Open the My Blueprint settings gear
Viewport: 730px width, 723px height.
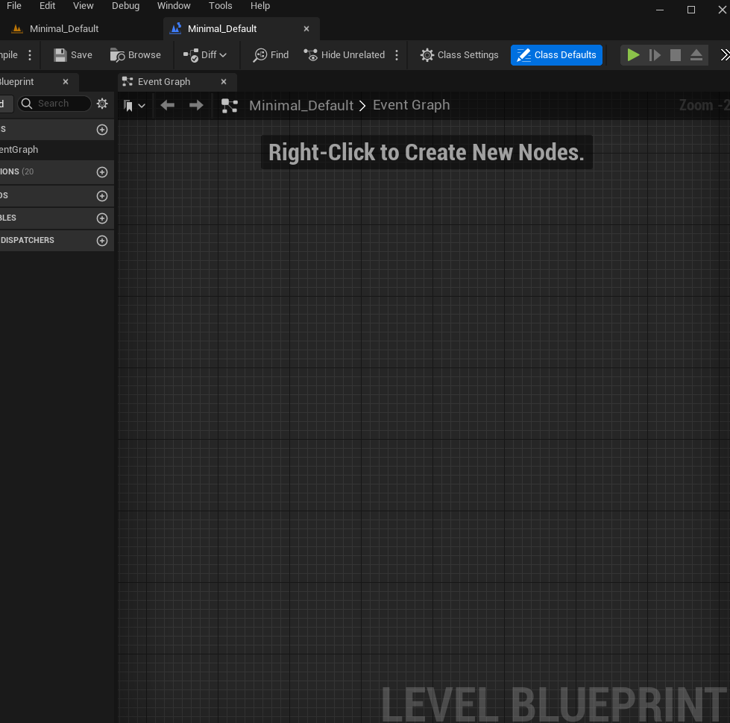tap(102, 104)
